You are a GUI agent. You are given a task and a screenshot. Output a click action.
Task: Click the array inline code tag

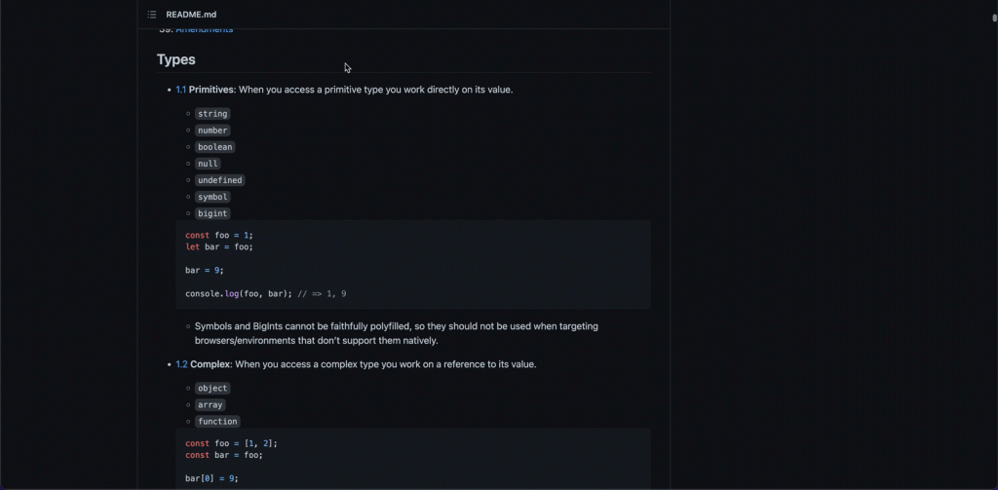point(211,405)
